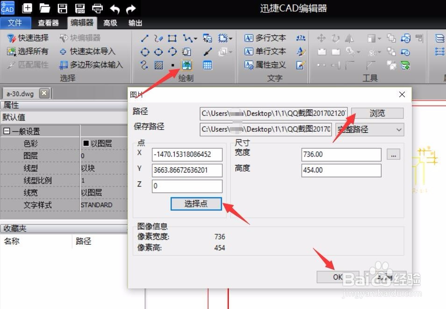Open polyline tool dropdown arrow
446x309 pixels.
click(195, 38)
